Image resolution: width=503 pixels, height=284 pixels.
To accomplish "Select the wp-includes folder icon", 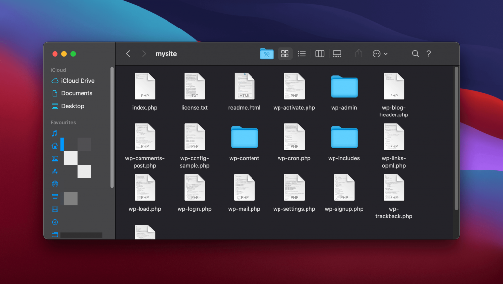I will coord(344,137).
